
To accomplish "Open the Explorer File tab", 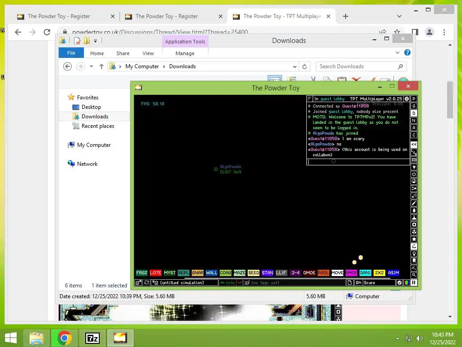I will point(71,53).
